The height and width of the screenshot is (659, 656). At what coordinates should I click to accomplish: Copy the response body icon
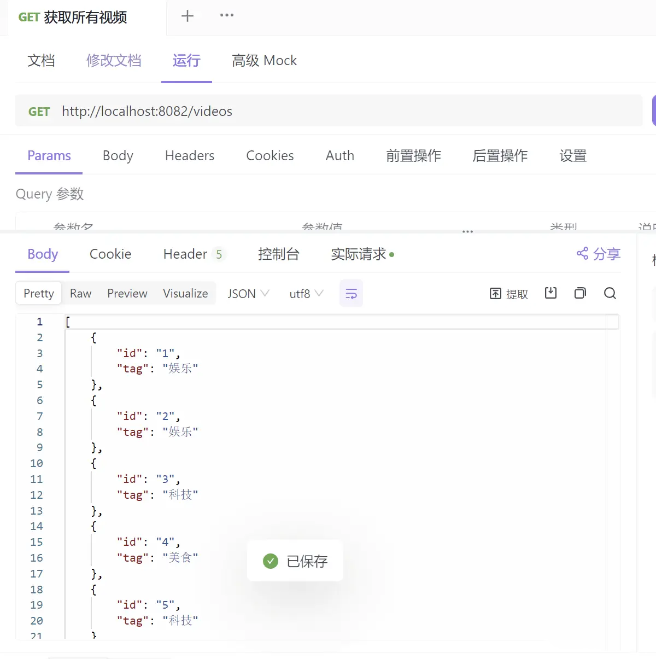click(x=580, y=293)
